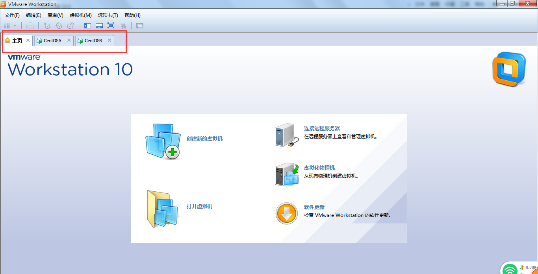Viewport: 538px width, 274px height.
Task: Click the virtualize physical machine icon
Action: pyautogui.click(x=286, y=174)
